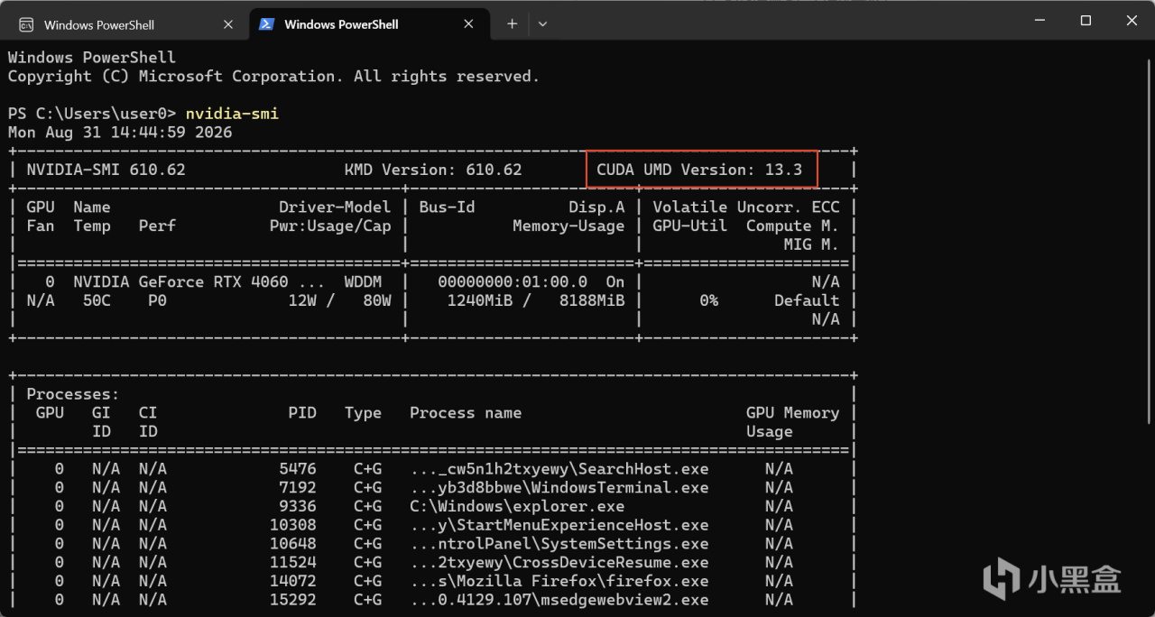Click the StartMenuExperienceHost.exe process name
The width and height of the screenshot is (1155, 617).
(559, 525)
